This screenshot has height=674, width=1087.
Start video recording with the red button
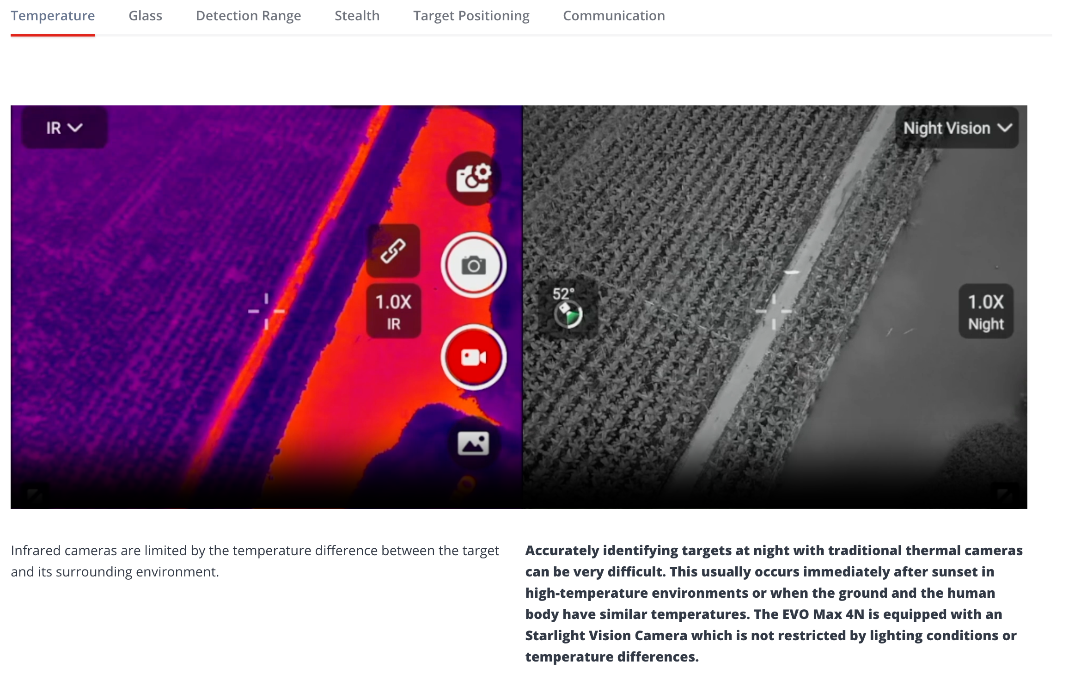click(x=473, y=357)
